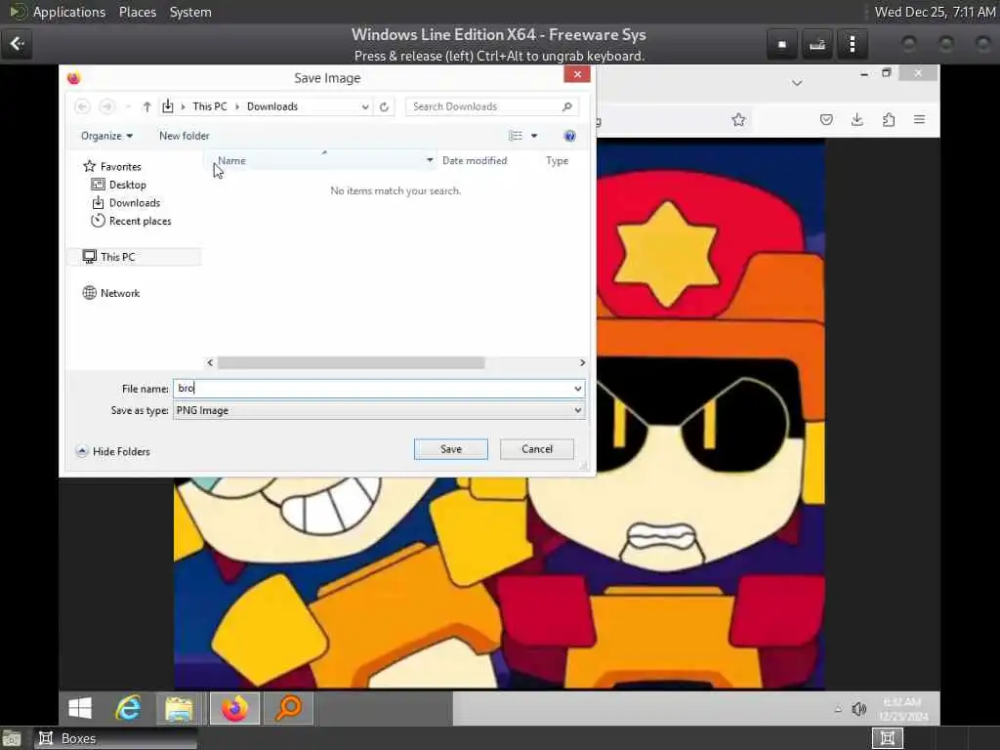Click the Save button in dialog

click(450, 449)
